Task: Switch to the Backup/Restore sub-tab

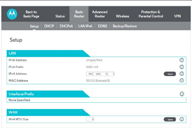Action: (125, 26)
